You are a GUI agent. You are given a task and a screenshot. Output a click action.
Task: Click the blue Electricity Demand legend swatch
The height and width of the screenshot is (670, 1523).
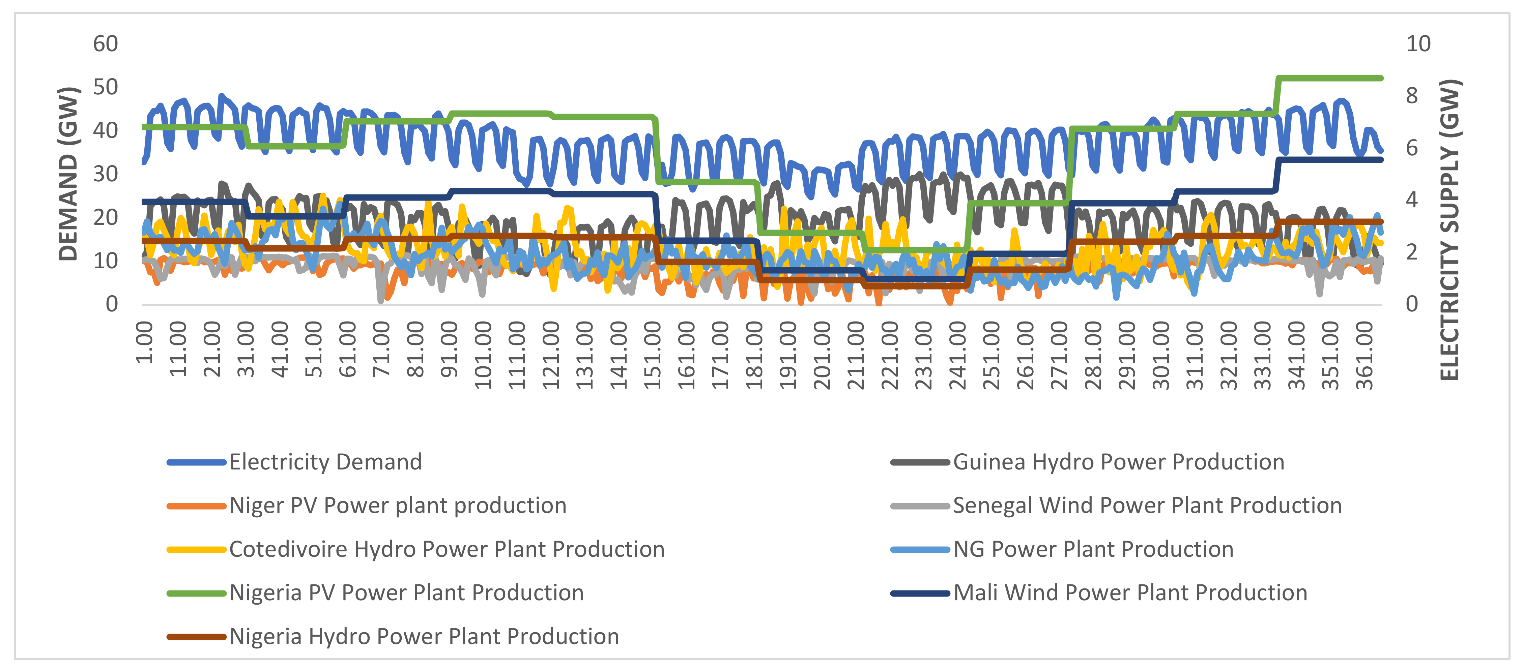(196, 463)
